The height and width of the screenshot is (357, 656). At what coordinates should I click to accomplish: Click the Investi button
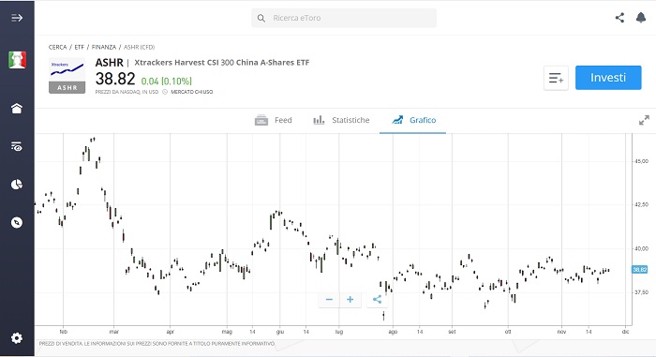pyautogui.click(x=608, y=78)
